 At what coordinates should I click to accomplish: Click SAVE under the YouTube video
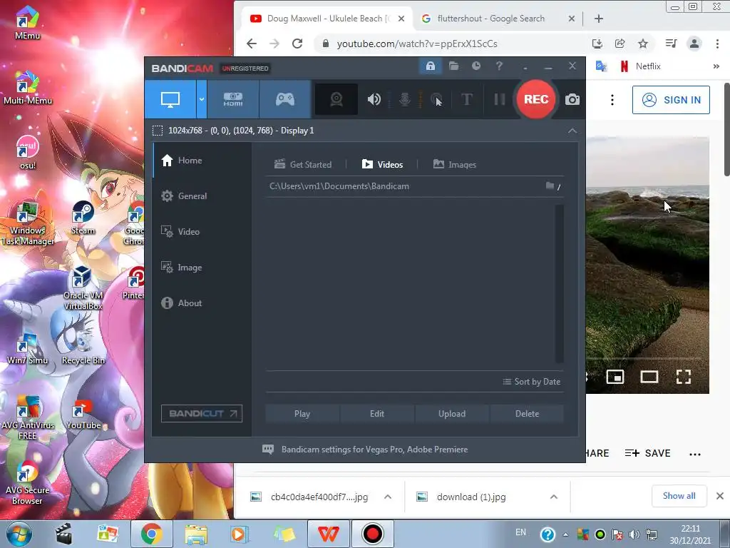pos(647,453)
